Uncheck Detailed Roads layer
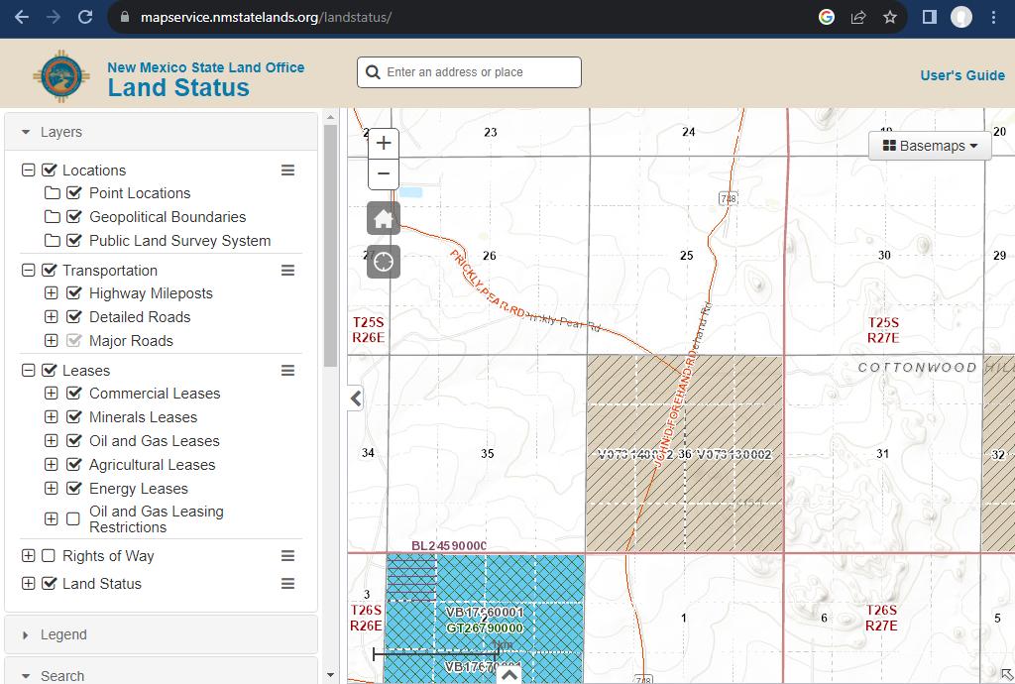Image resolution: width=1015 pixels, height=684 pixels. coord(73,317)
